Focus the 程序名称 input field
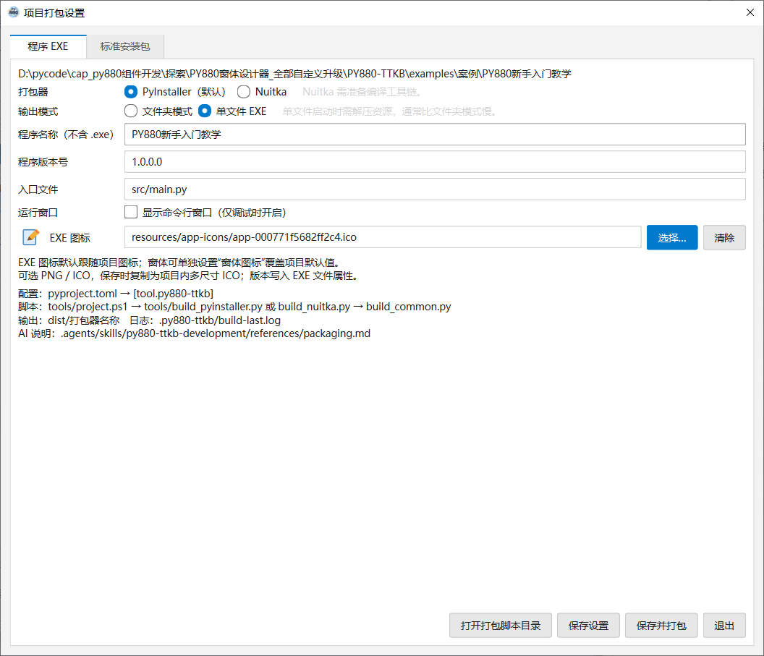 [435, 135]
